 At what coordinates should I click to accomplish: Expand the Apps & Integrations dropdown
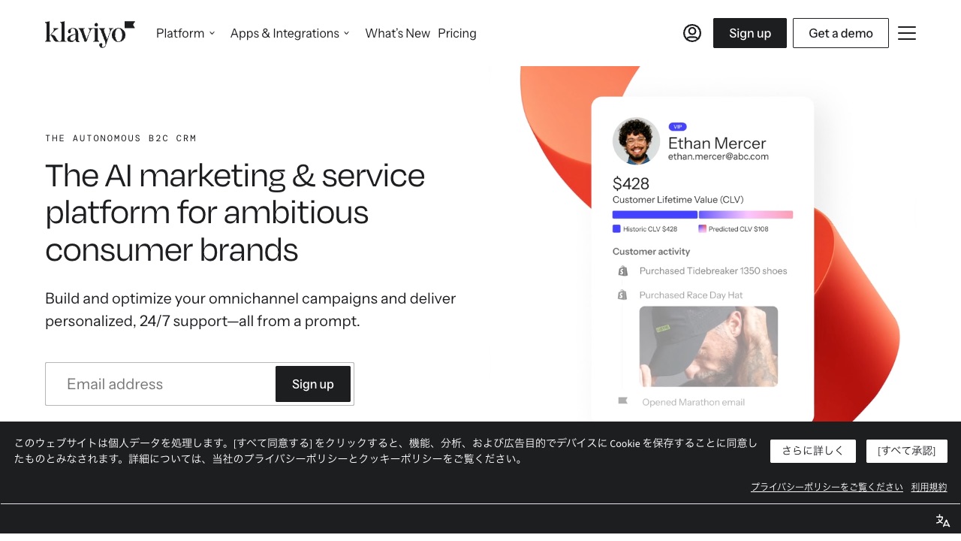click(x=290, y=33)
